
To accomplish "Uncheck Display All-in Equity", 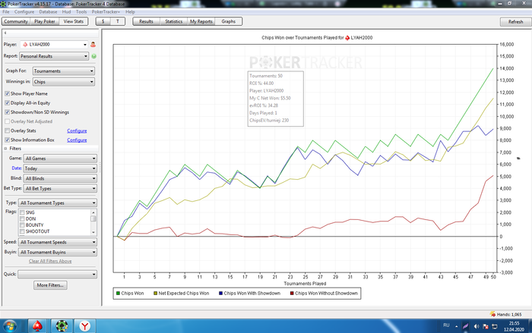I will (x=7, y=102).
